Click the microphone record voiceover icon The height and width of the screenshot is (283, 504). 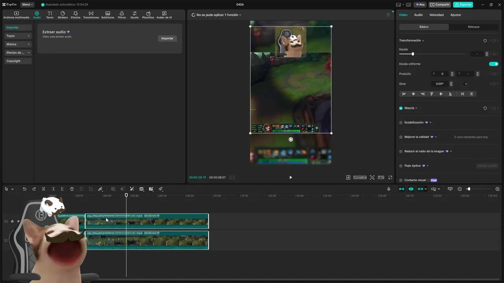tap(389, 189)
